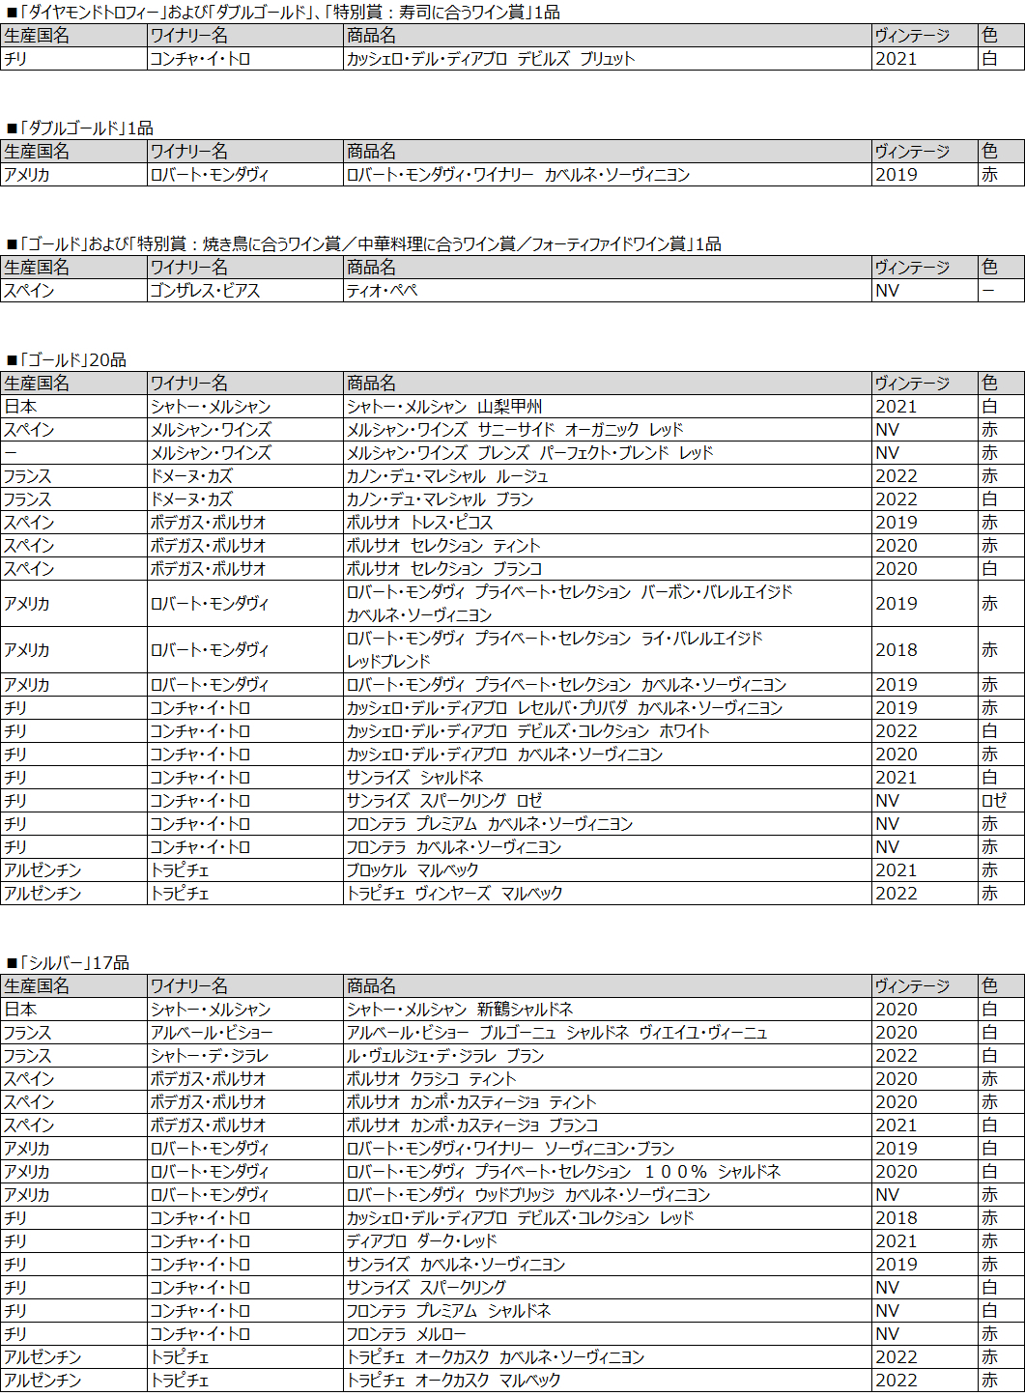1025x1396 pixels.
Task: Select "トラピチェ オークカスク カベルネ・ソーヴィニヨン"
Action: pos(496,1357)
